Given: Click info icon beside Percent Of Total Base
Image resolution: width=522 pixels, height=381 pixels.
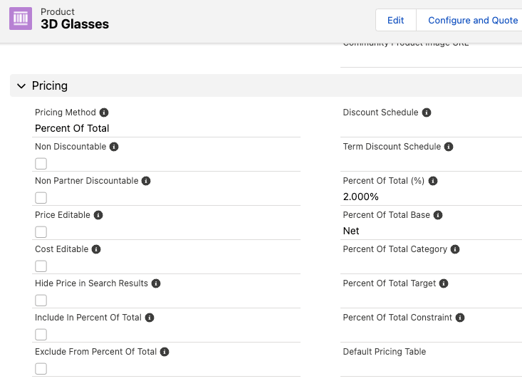Looking at the screenshot, I should (439, 215).
